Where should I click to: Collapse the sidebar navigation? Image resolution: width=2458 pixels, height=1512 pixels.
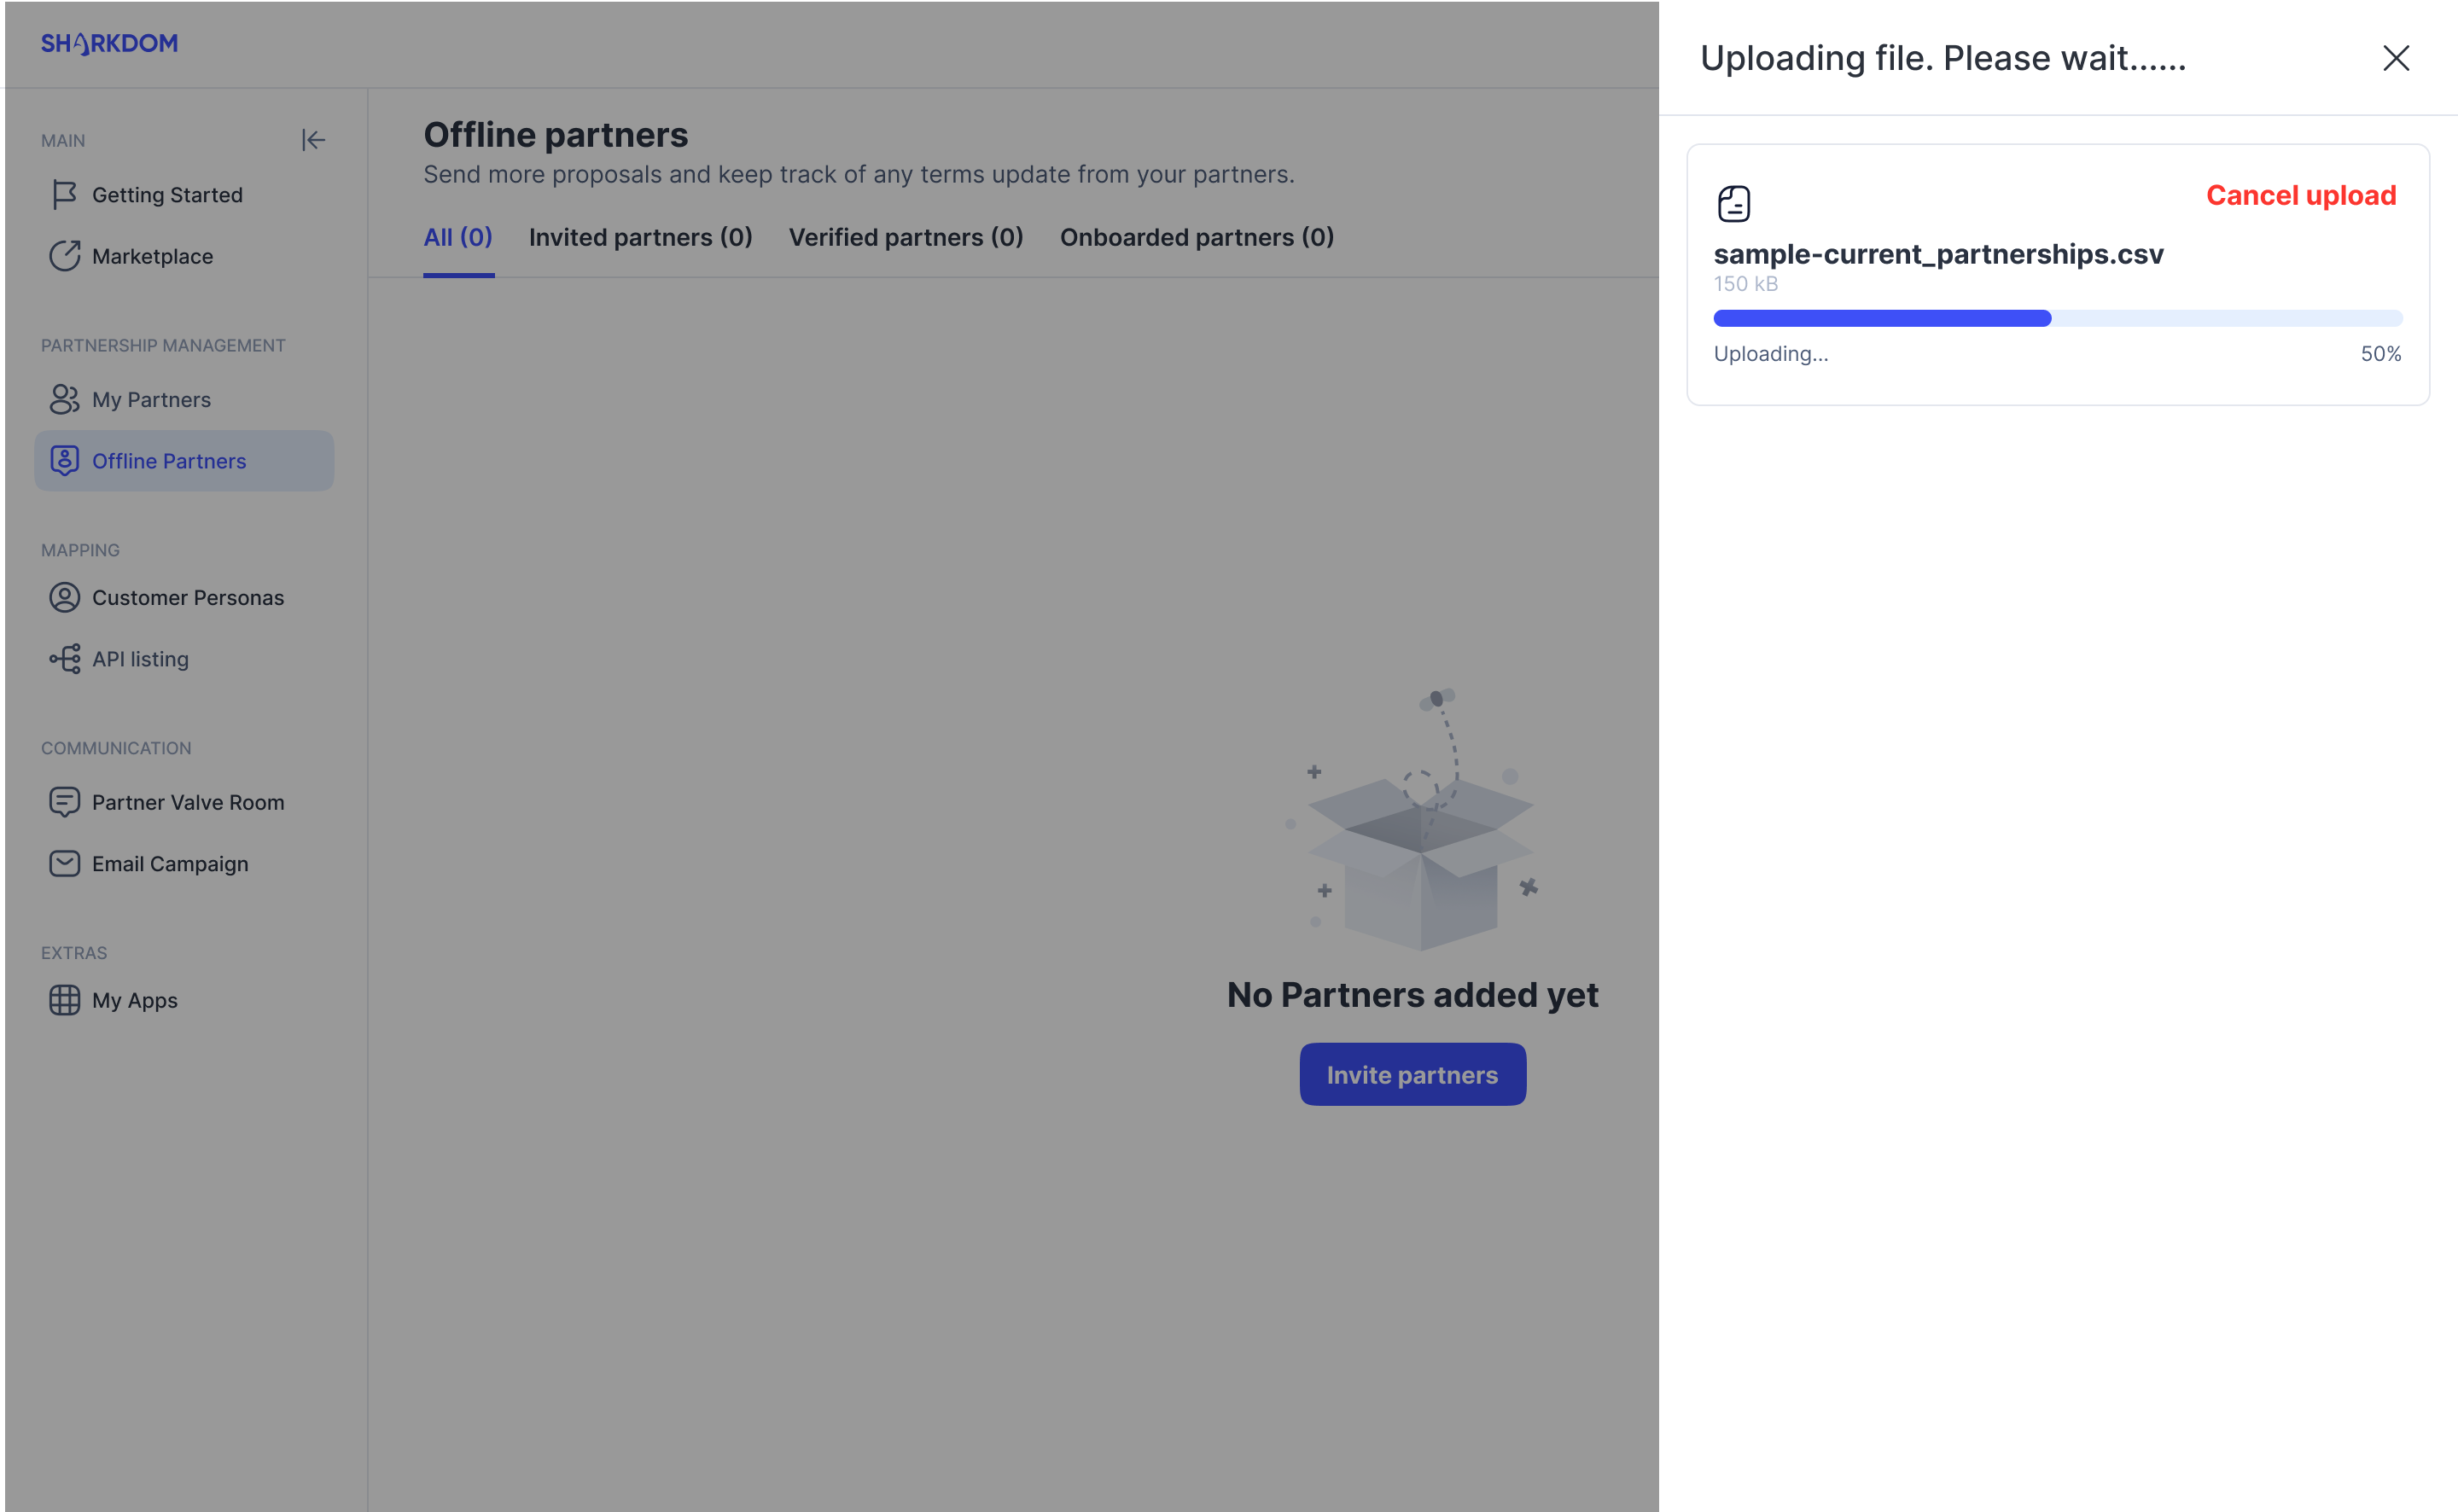click(313, 140)
